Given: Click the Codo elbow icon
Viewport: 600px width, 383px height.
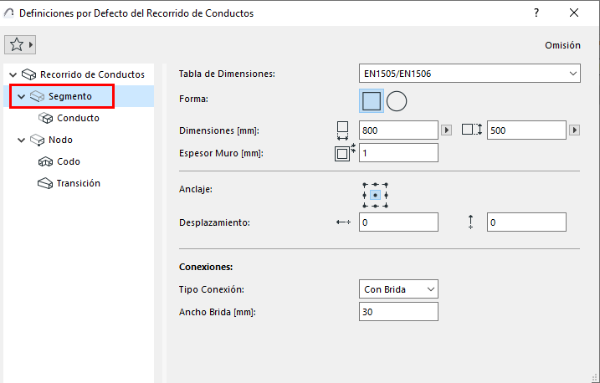Looking at the screenshot, I should pyautogui.click(x=46, y=161).
